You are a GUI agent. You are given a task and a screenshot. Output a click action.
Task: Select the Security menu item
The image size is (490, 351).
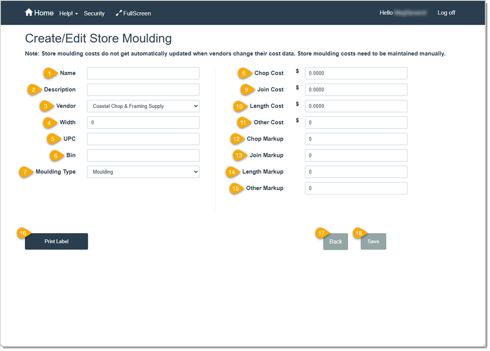tap(94, 13)
